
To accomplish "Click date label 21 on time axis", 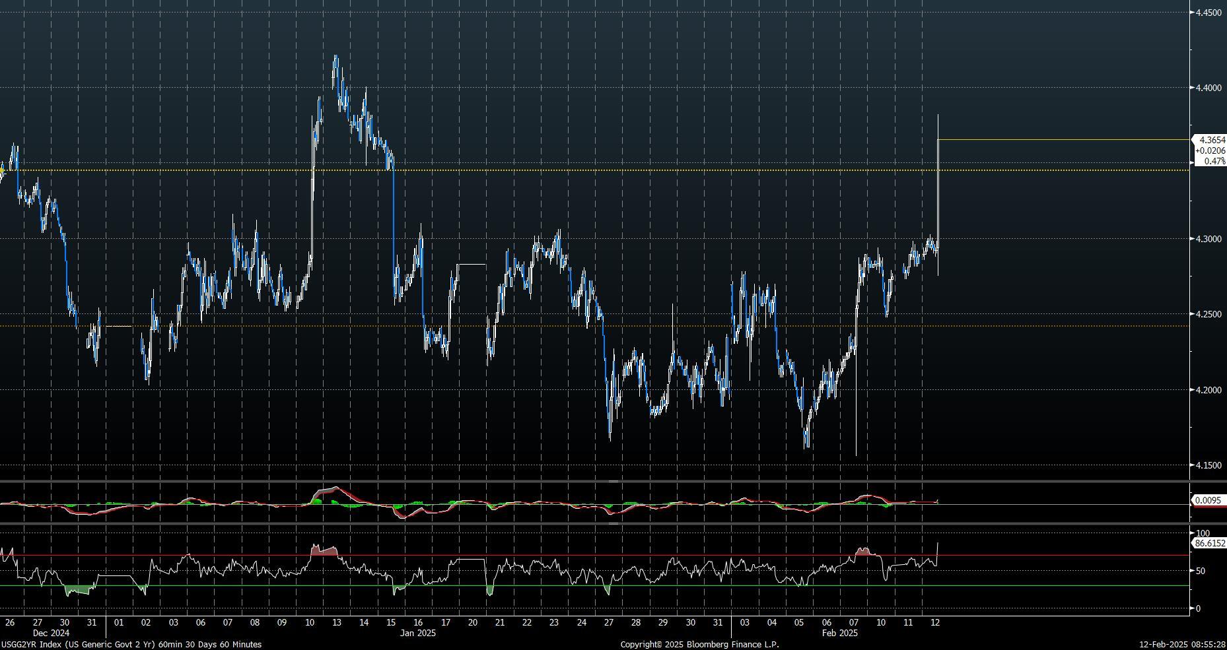I will 500,622.
